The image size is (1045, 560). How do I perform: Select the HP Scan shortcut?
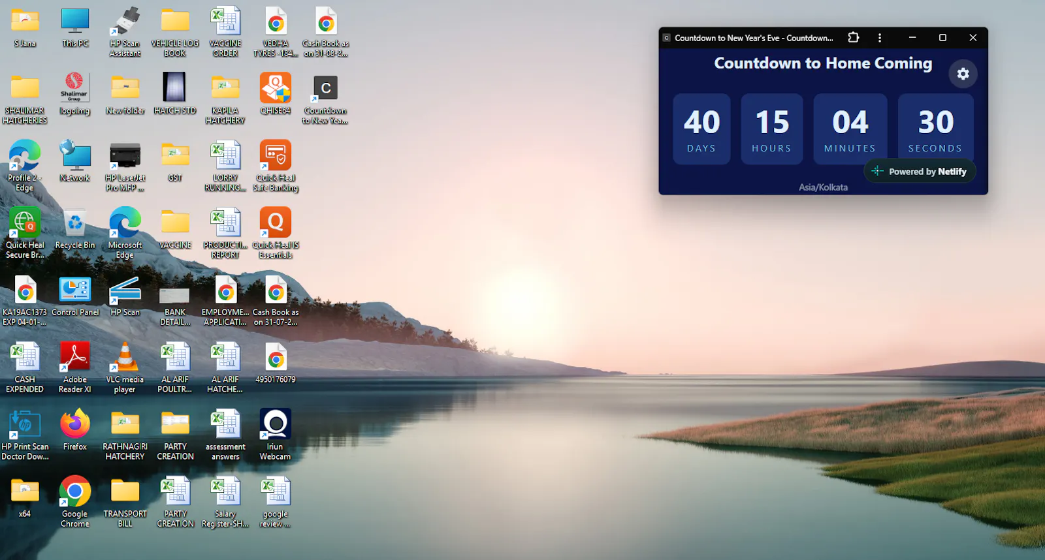[x=125, y=297]
